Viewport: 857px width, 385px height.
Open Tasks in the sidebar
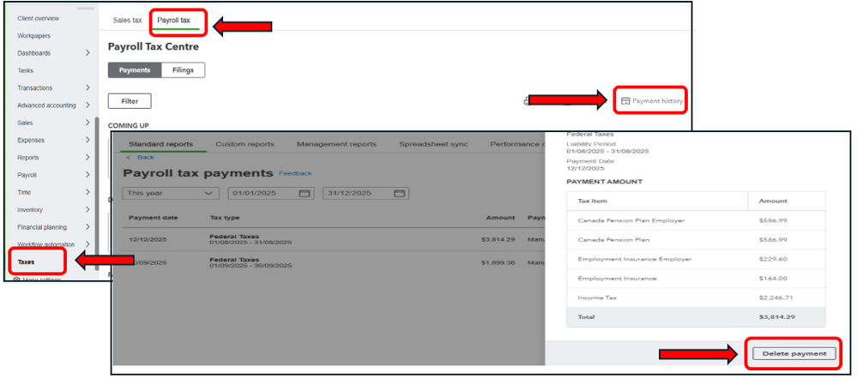(x=25, y=70)
